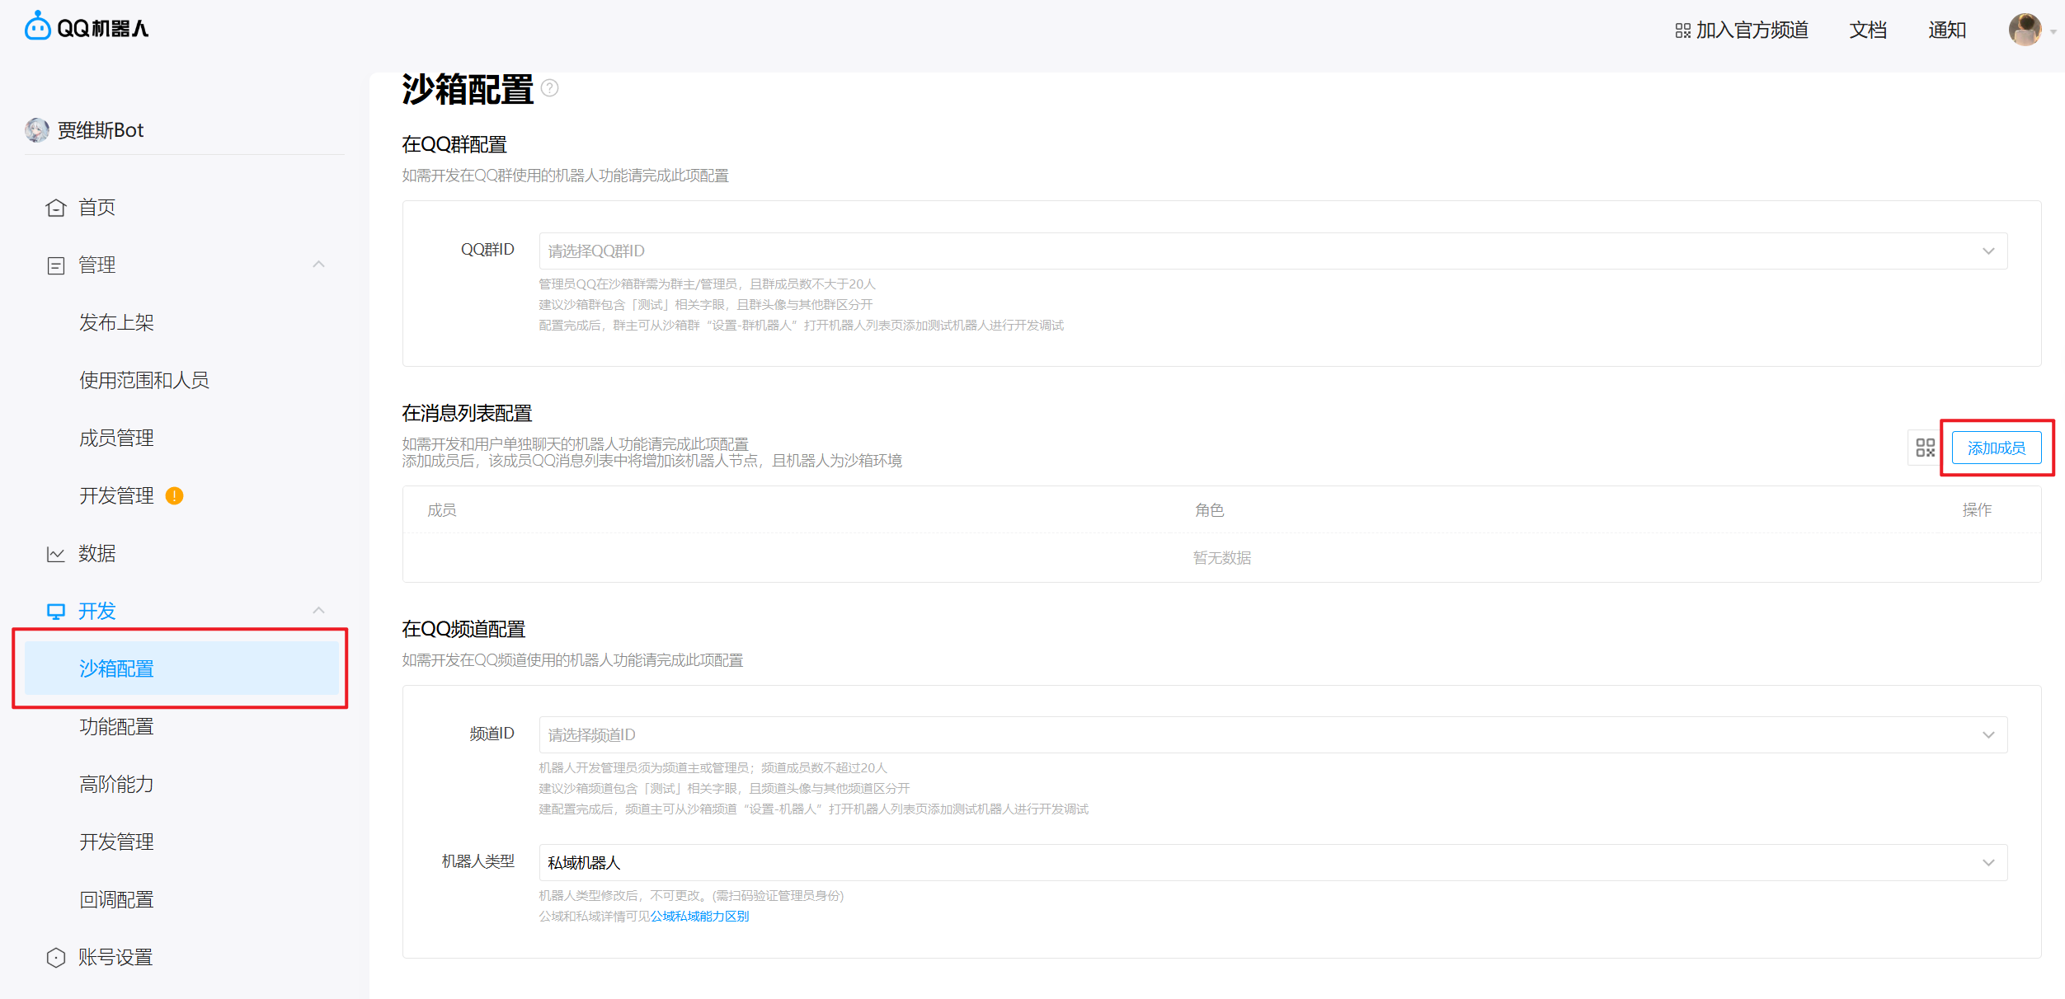
Task: Click the 操作 column header
Action: tap(1977, 510)
